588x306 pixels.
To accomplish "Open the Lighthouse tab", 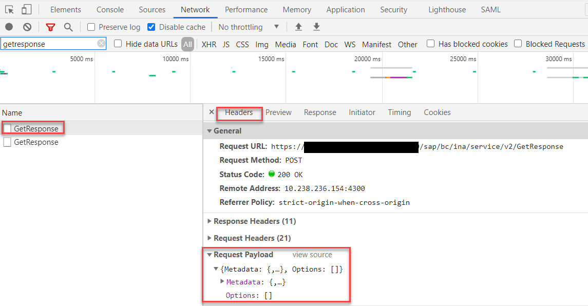I will pos(447,10).
